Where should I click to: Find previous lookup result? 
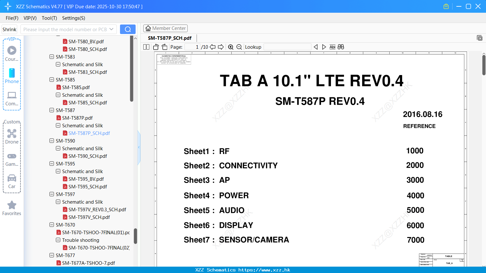tap(316, 47)
